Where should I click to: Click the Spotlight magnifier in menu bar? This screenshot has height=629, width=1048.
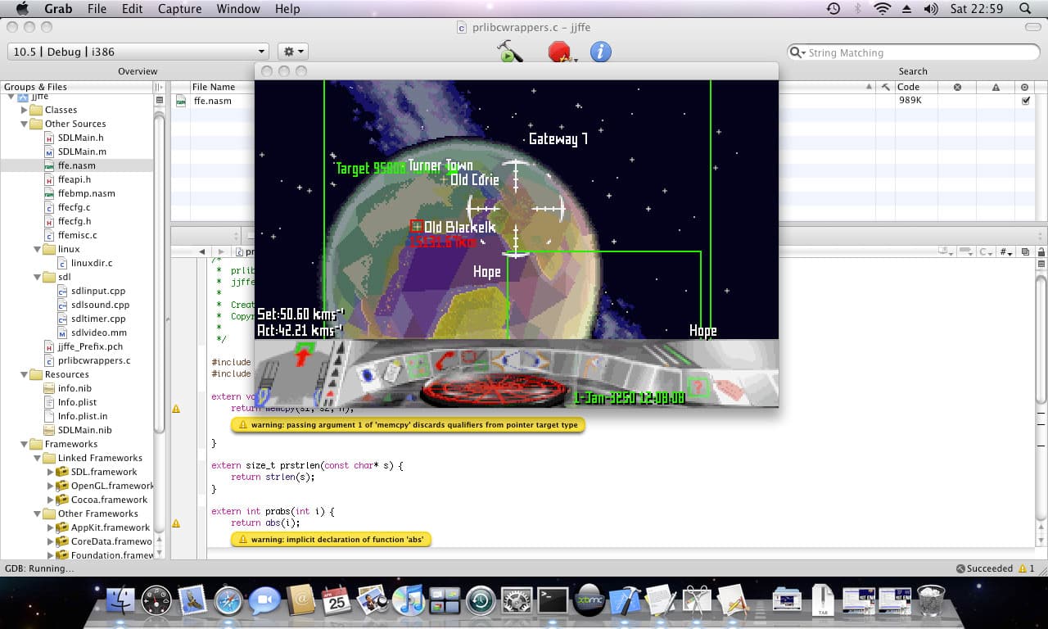coord(1025,9)
